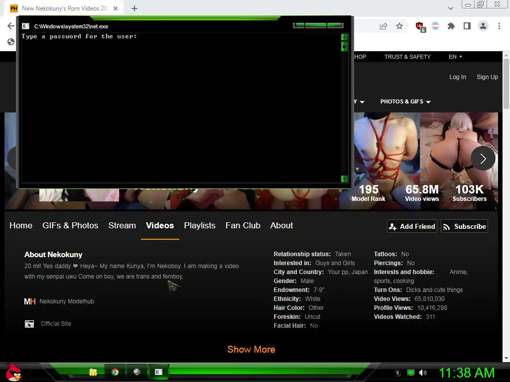The image size is (510, 382).
Task: Open Chrome's three-dot menu
Action: click(499, 26)
